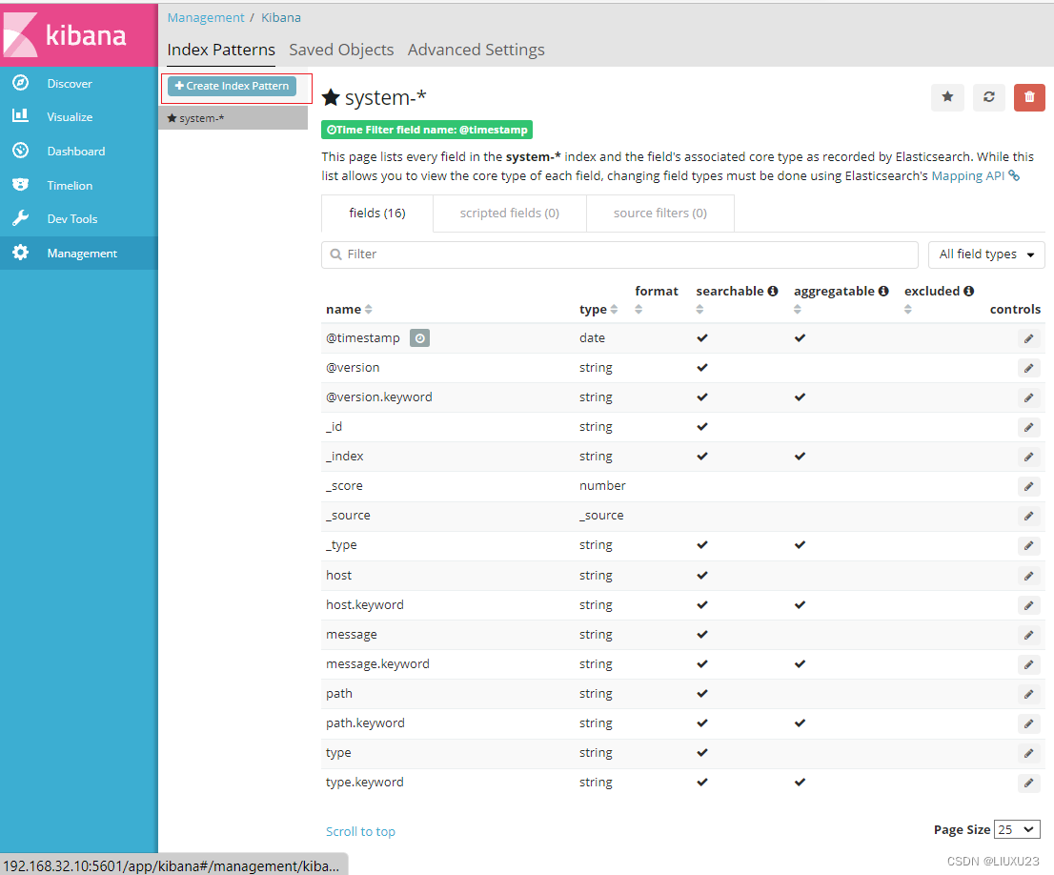Open Discover from the sidebar label
This screenshot has width=1054, height=875.
click(70, 83)
